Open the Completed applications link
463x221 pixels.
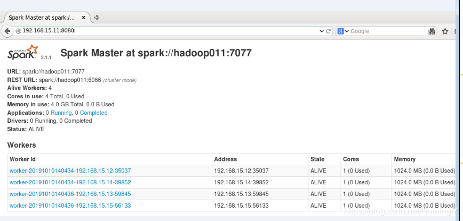coord(93,113)
